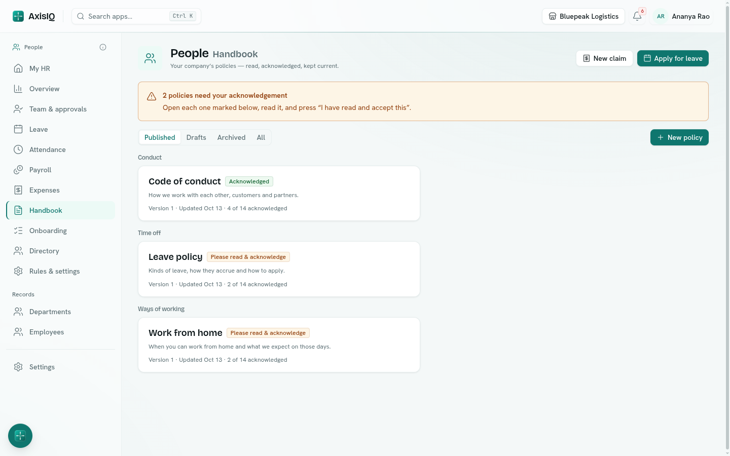This screenshot has width=730, height=456.
Task: Switch to the Drafts tab
Action: tap(196, 137)
